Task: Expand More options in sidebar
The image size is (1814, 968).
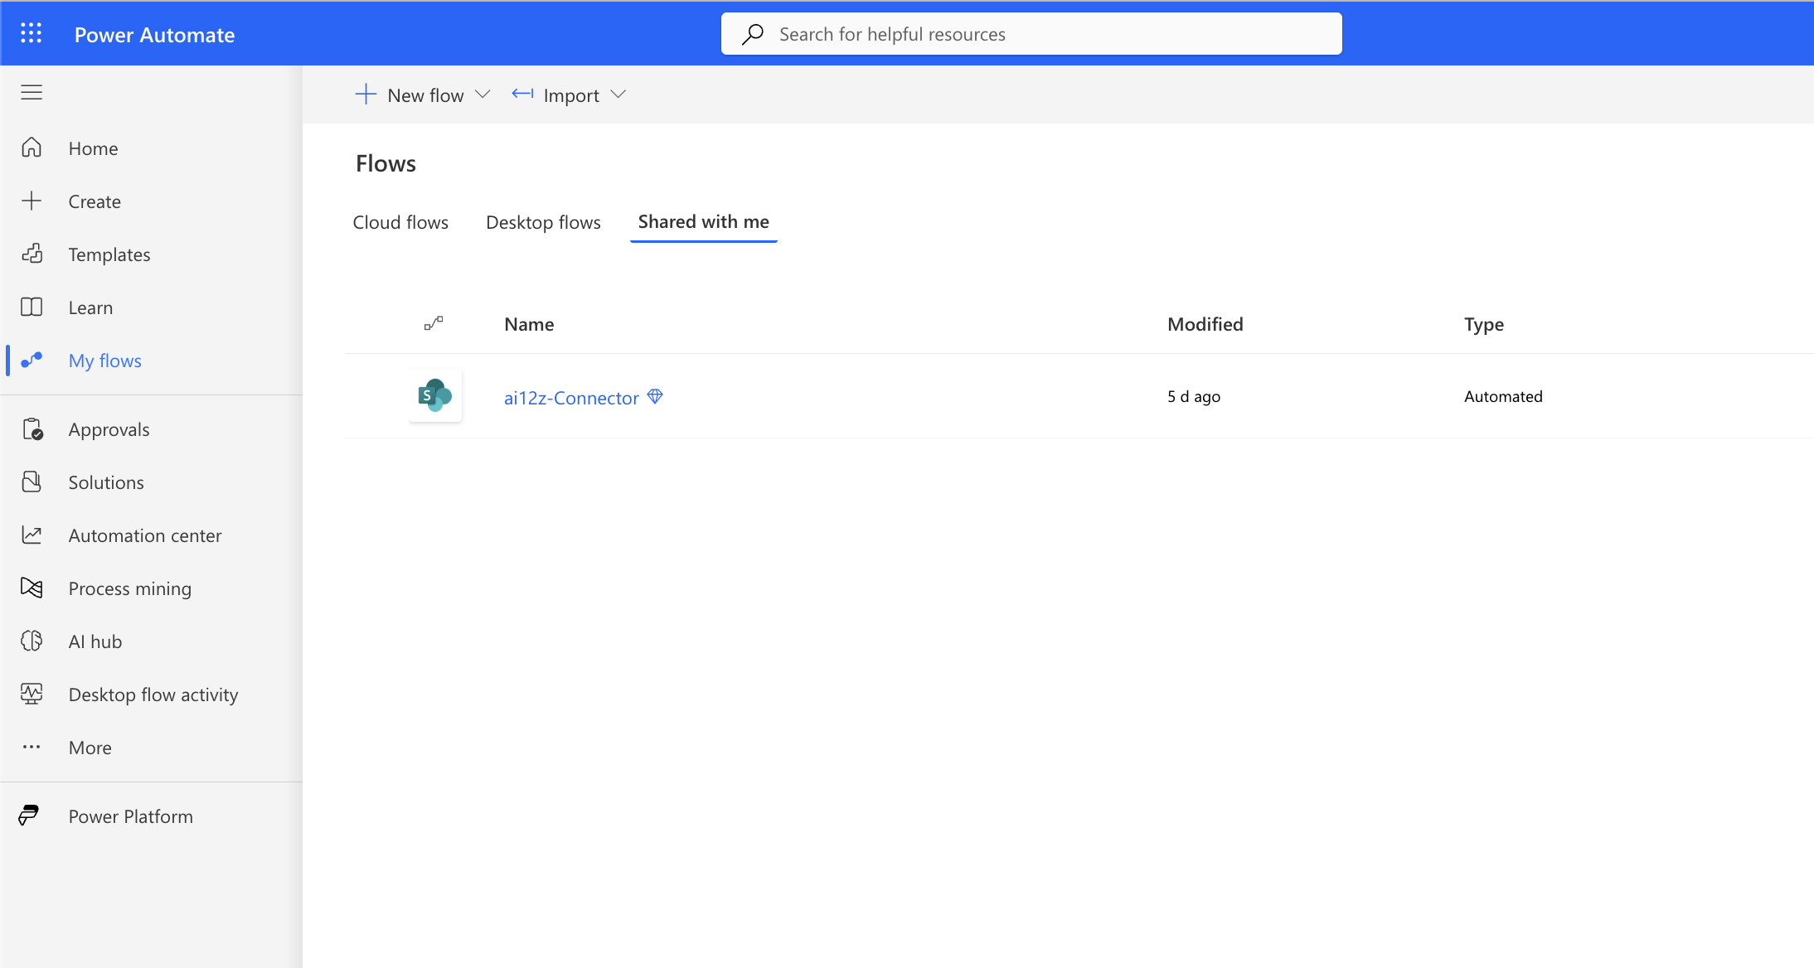Action: tap(90, 748)
